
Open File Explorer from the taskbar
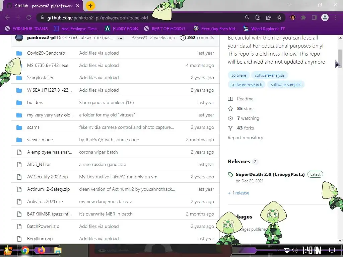click(58, 250)
